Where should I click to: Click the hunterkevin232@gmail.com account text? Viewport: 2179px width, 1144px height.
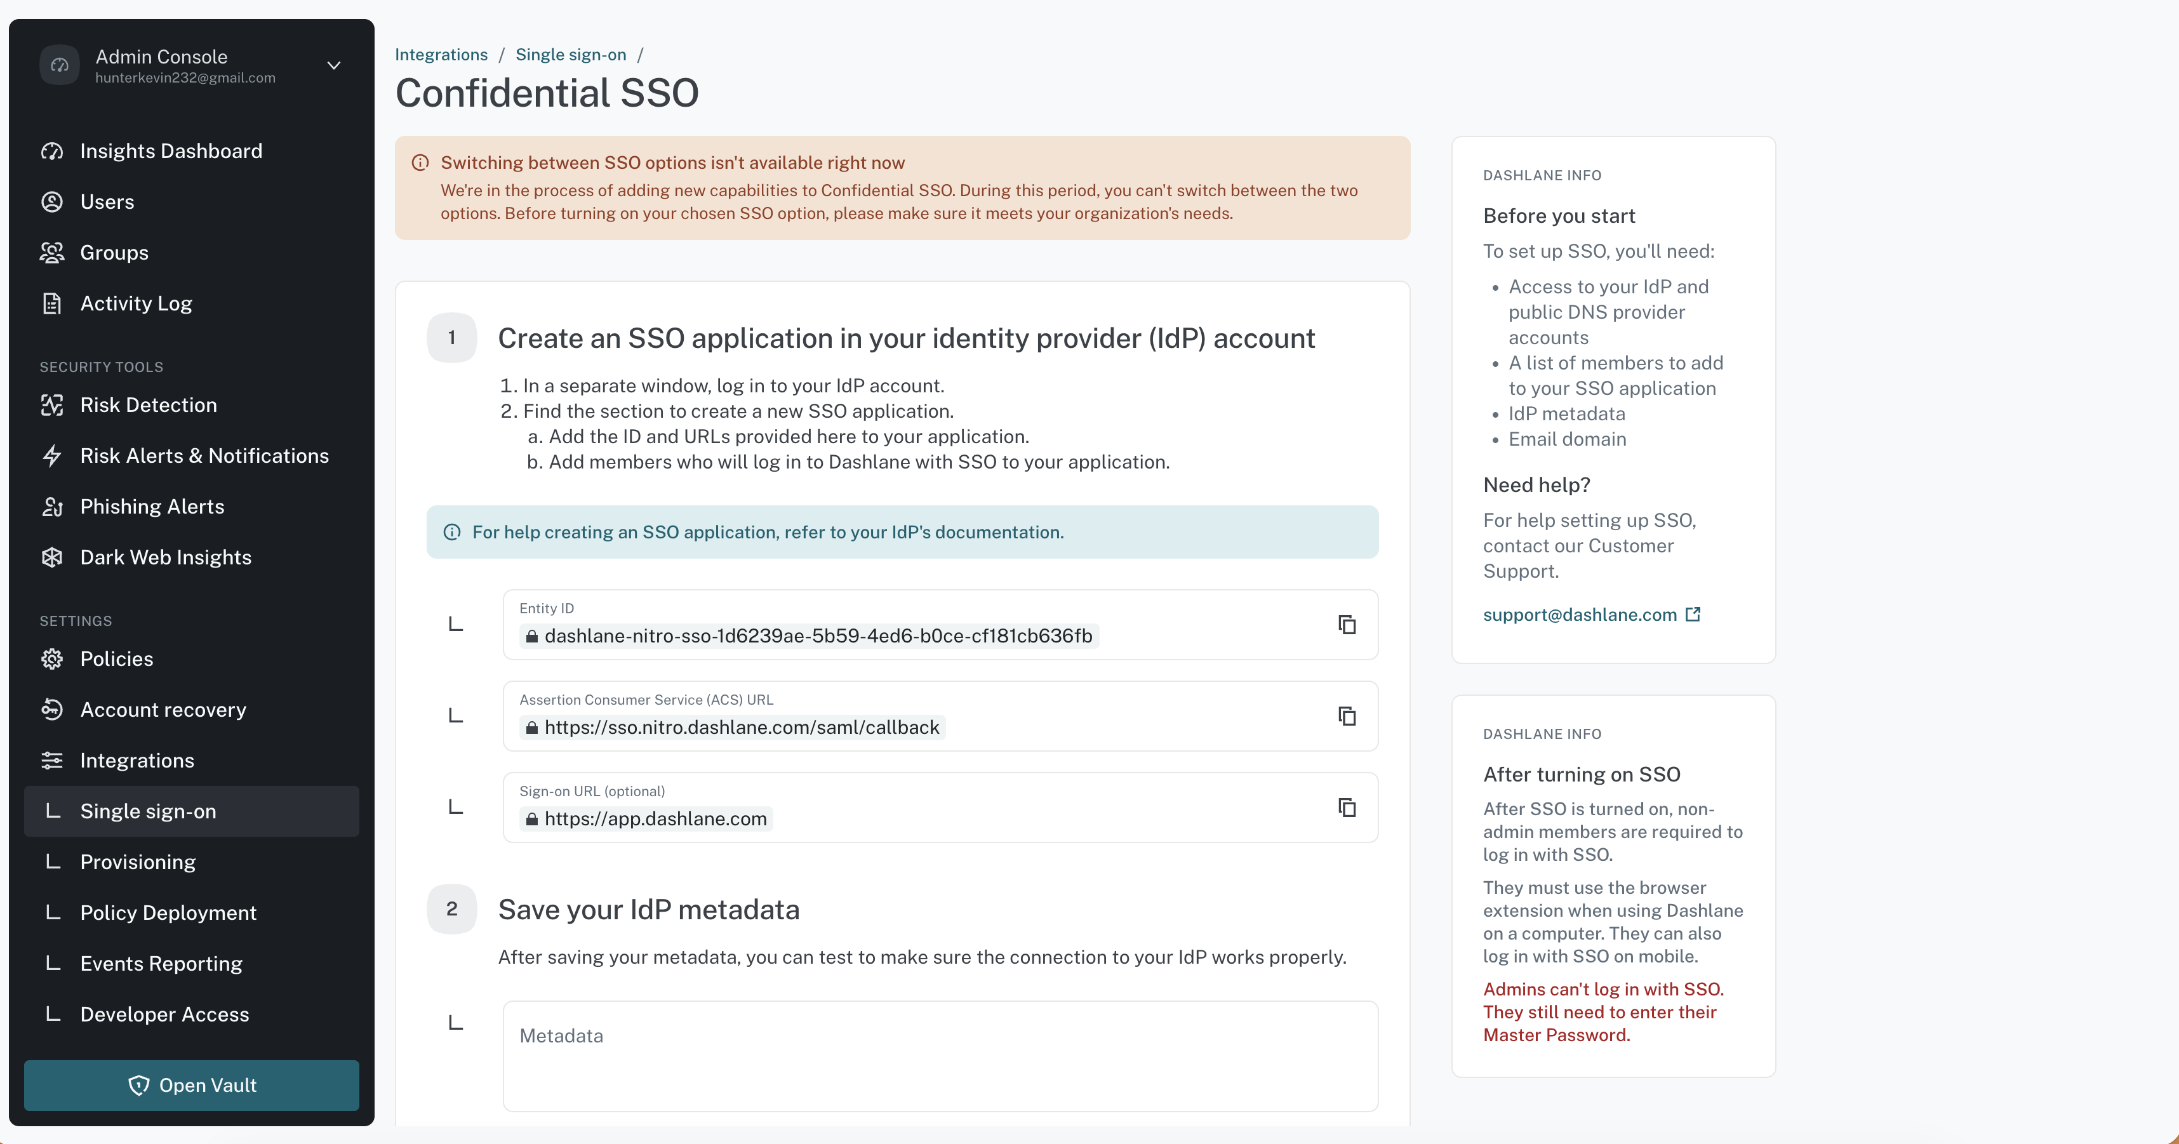(185, 78)
